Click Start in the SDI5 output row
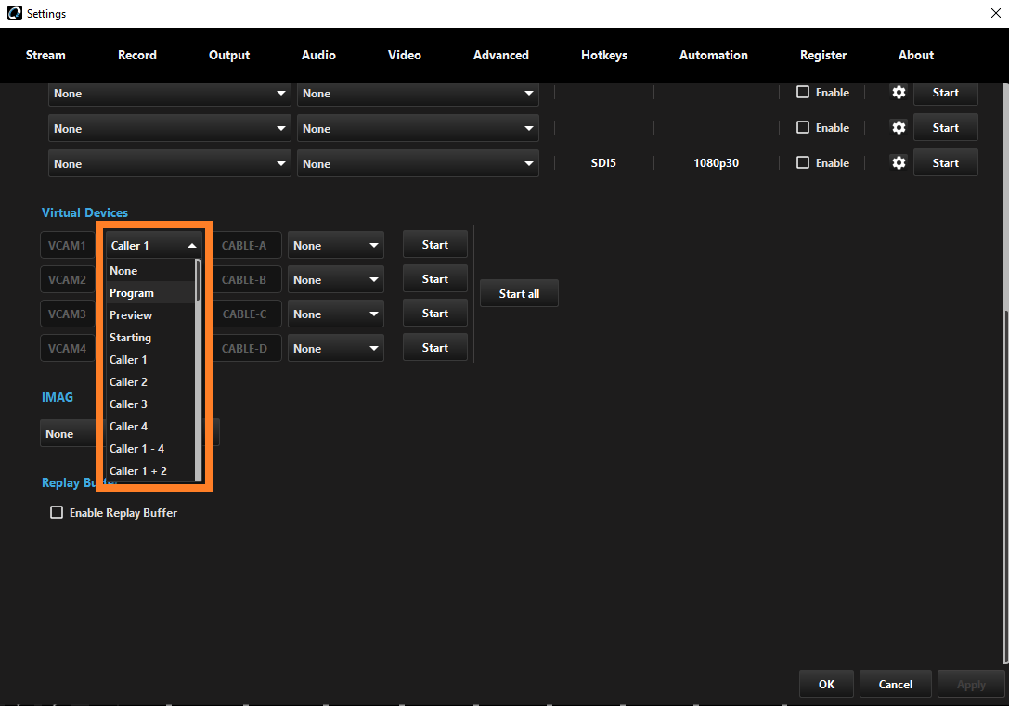 pos(945,162)
